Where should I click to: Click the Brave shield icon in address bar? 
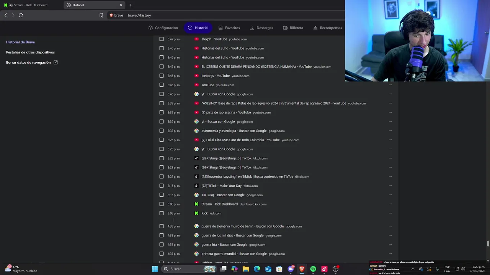tap(111, 15)
